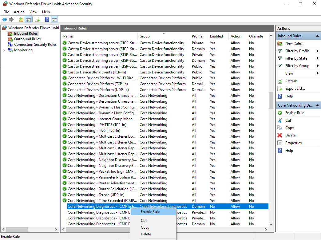Open Filter by Group submenu arrow
The height and width of the screenshot is (240, 321).
point(318,66)
